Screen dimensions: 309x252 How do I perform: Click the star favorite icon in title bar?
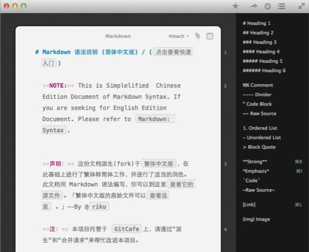click(x=236, y=6)
